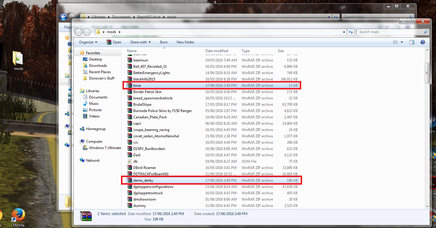Open the Organize menu
Screen dimensions: 436x228
point(88,42)
